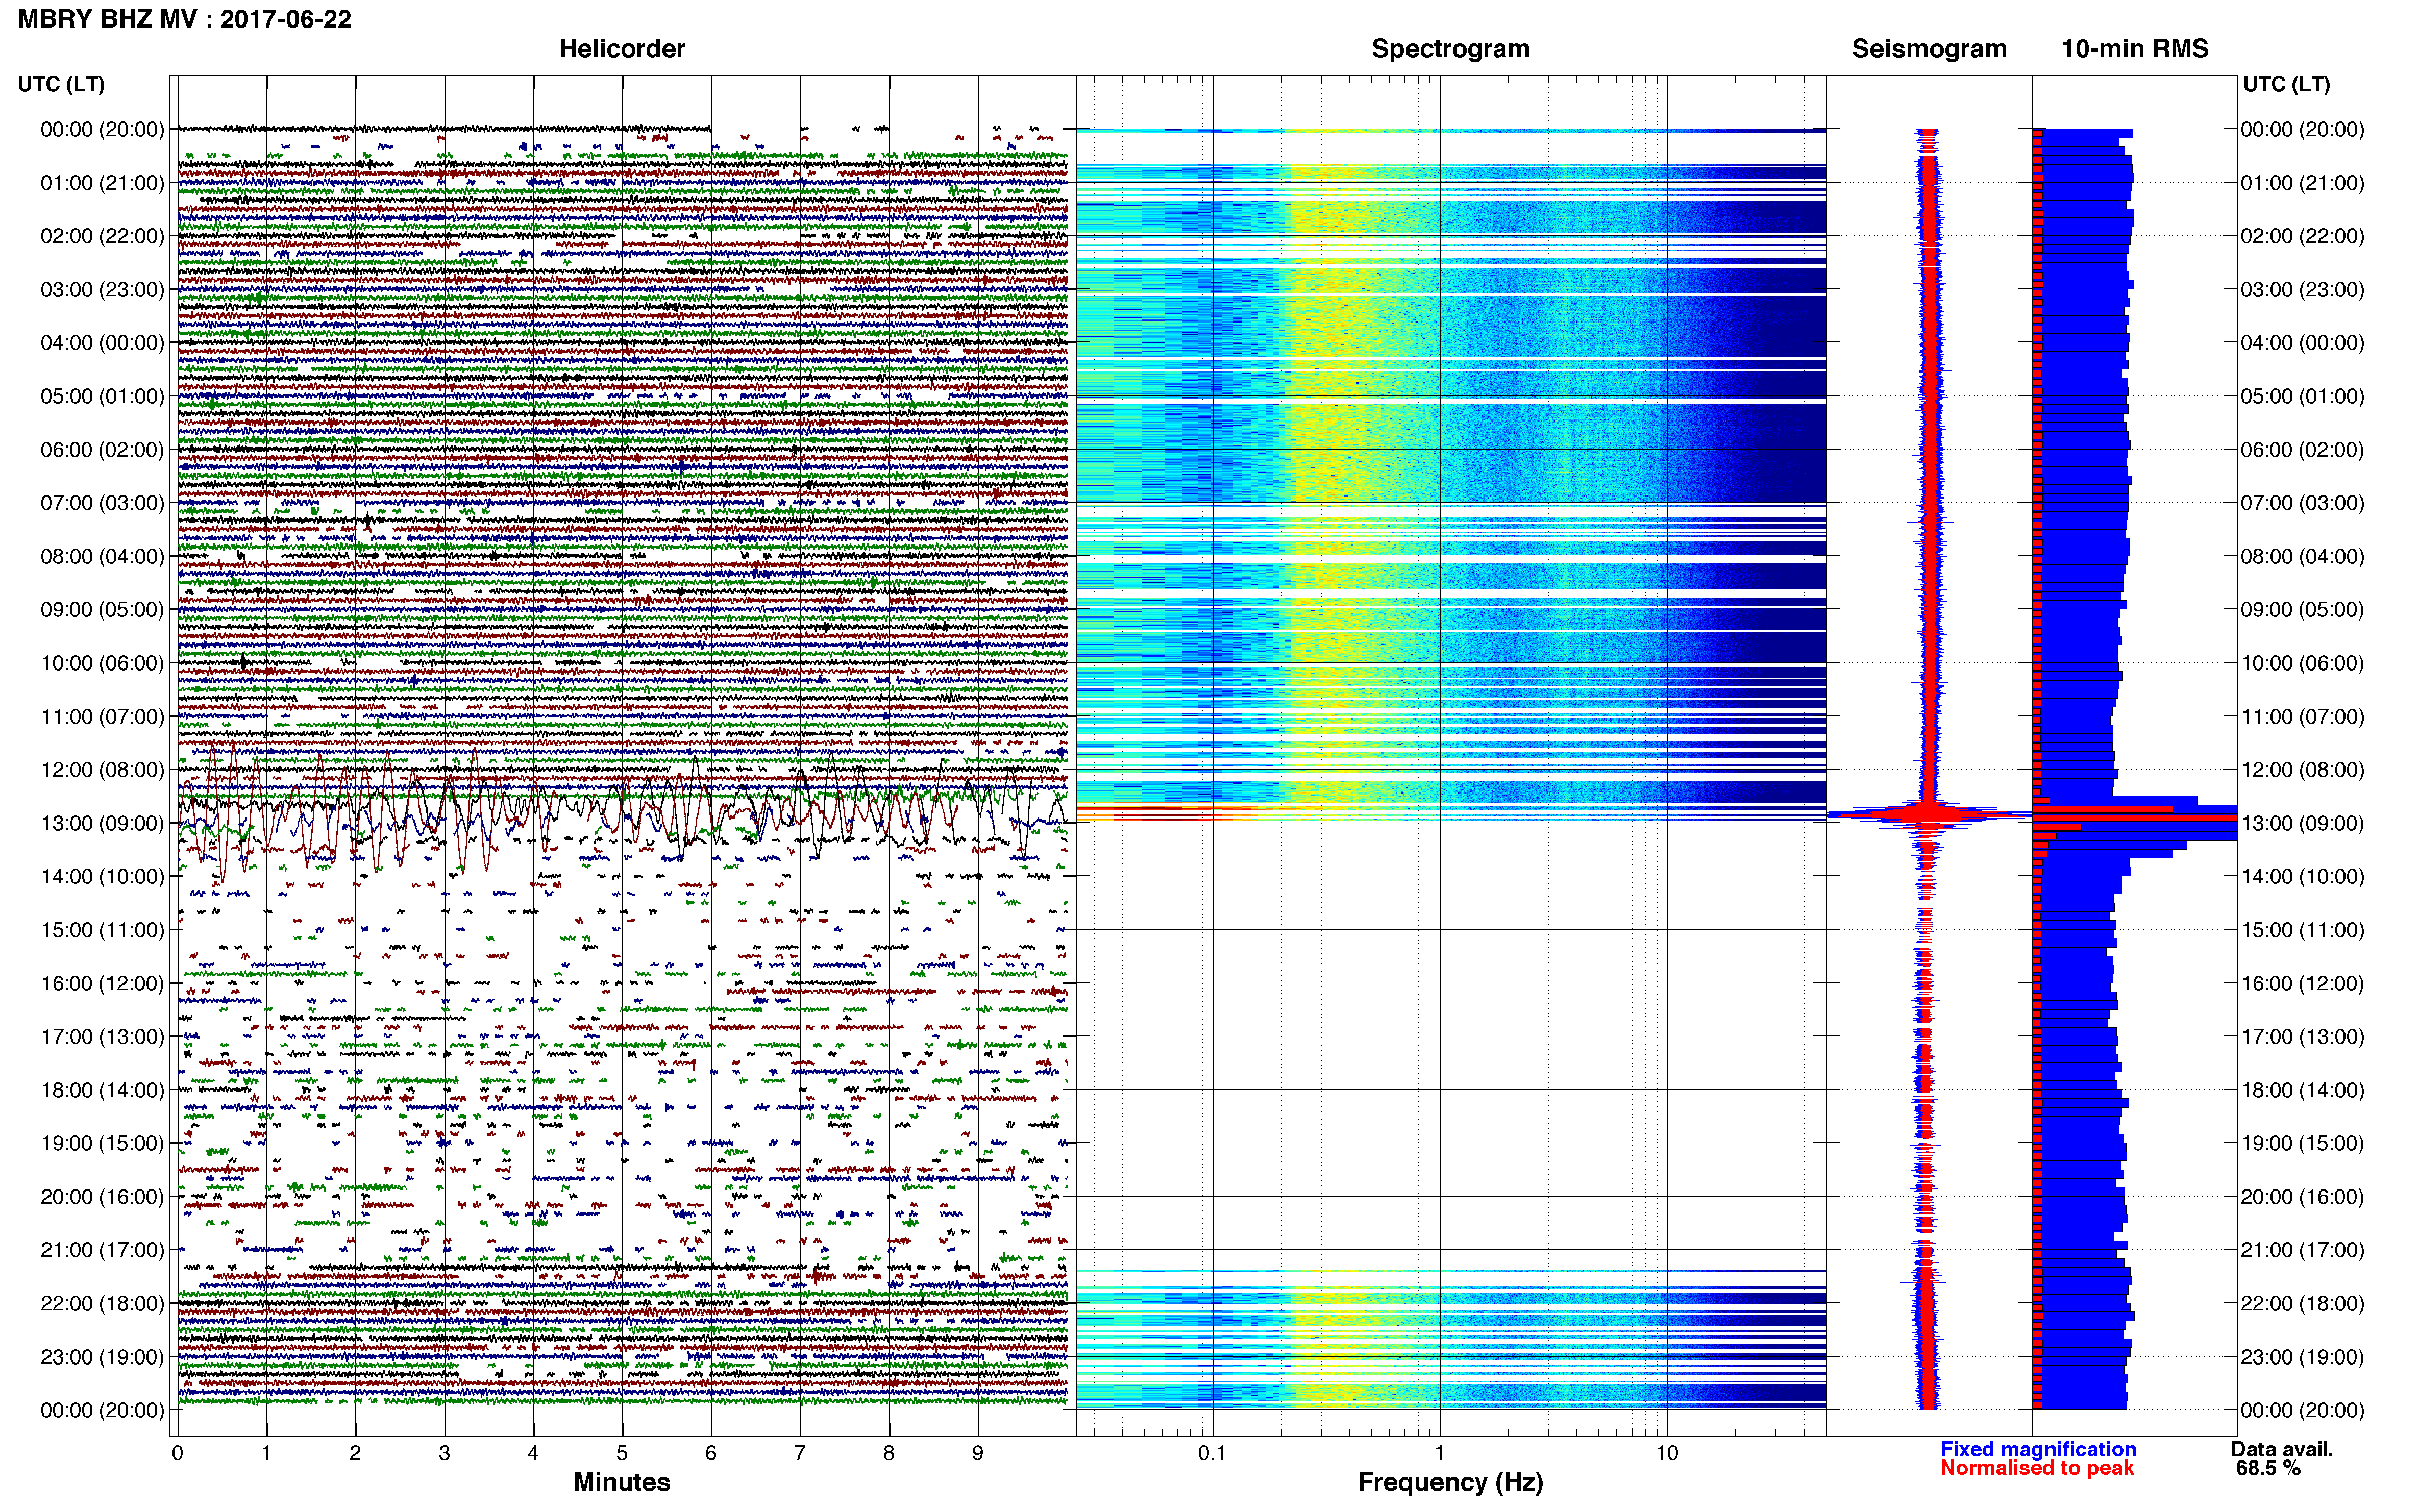Click the helicorder minute tick labeled 5
This screenshot has height=1512, width=2419.
[x=622, y=1453]
